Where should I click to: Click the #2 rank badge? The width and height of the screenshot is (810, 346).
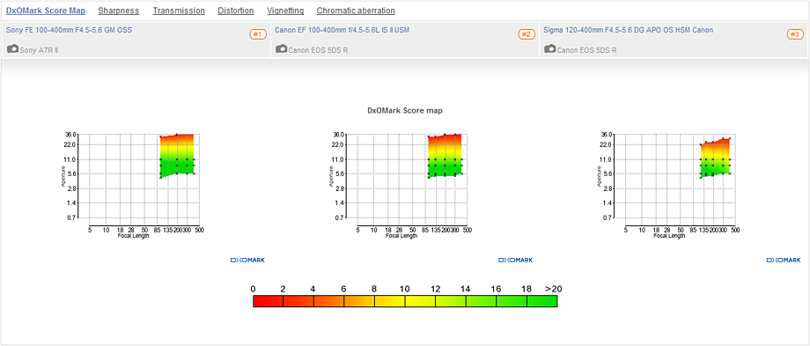coord(526,34)
